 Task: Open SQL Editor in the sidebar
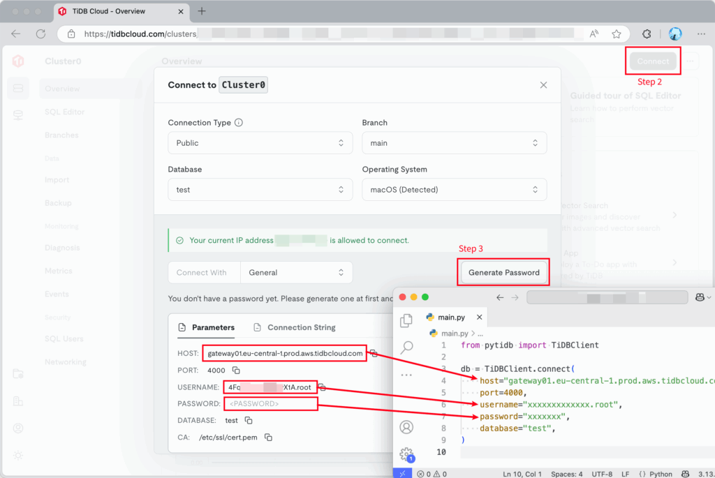pyautogui.click(x=65, y=112)
